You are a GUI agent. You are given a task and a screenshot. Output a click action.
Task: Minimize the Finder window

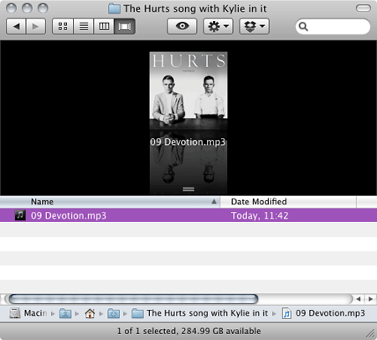click(27, 8)
